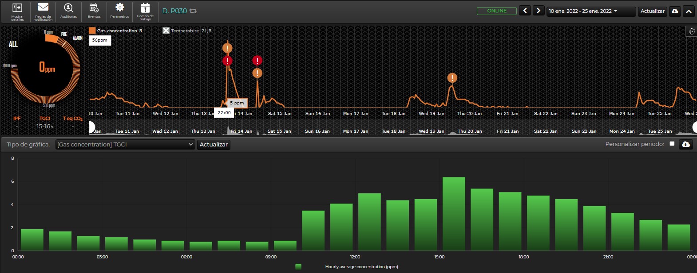Download the TGCI chart via cloud icon
The height and width of the screenshot is (273, 697).
pyautogui.click(x=685, y=144)
